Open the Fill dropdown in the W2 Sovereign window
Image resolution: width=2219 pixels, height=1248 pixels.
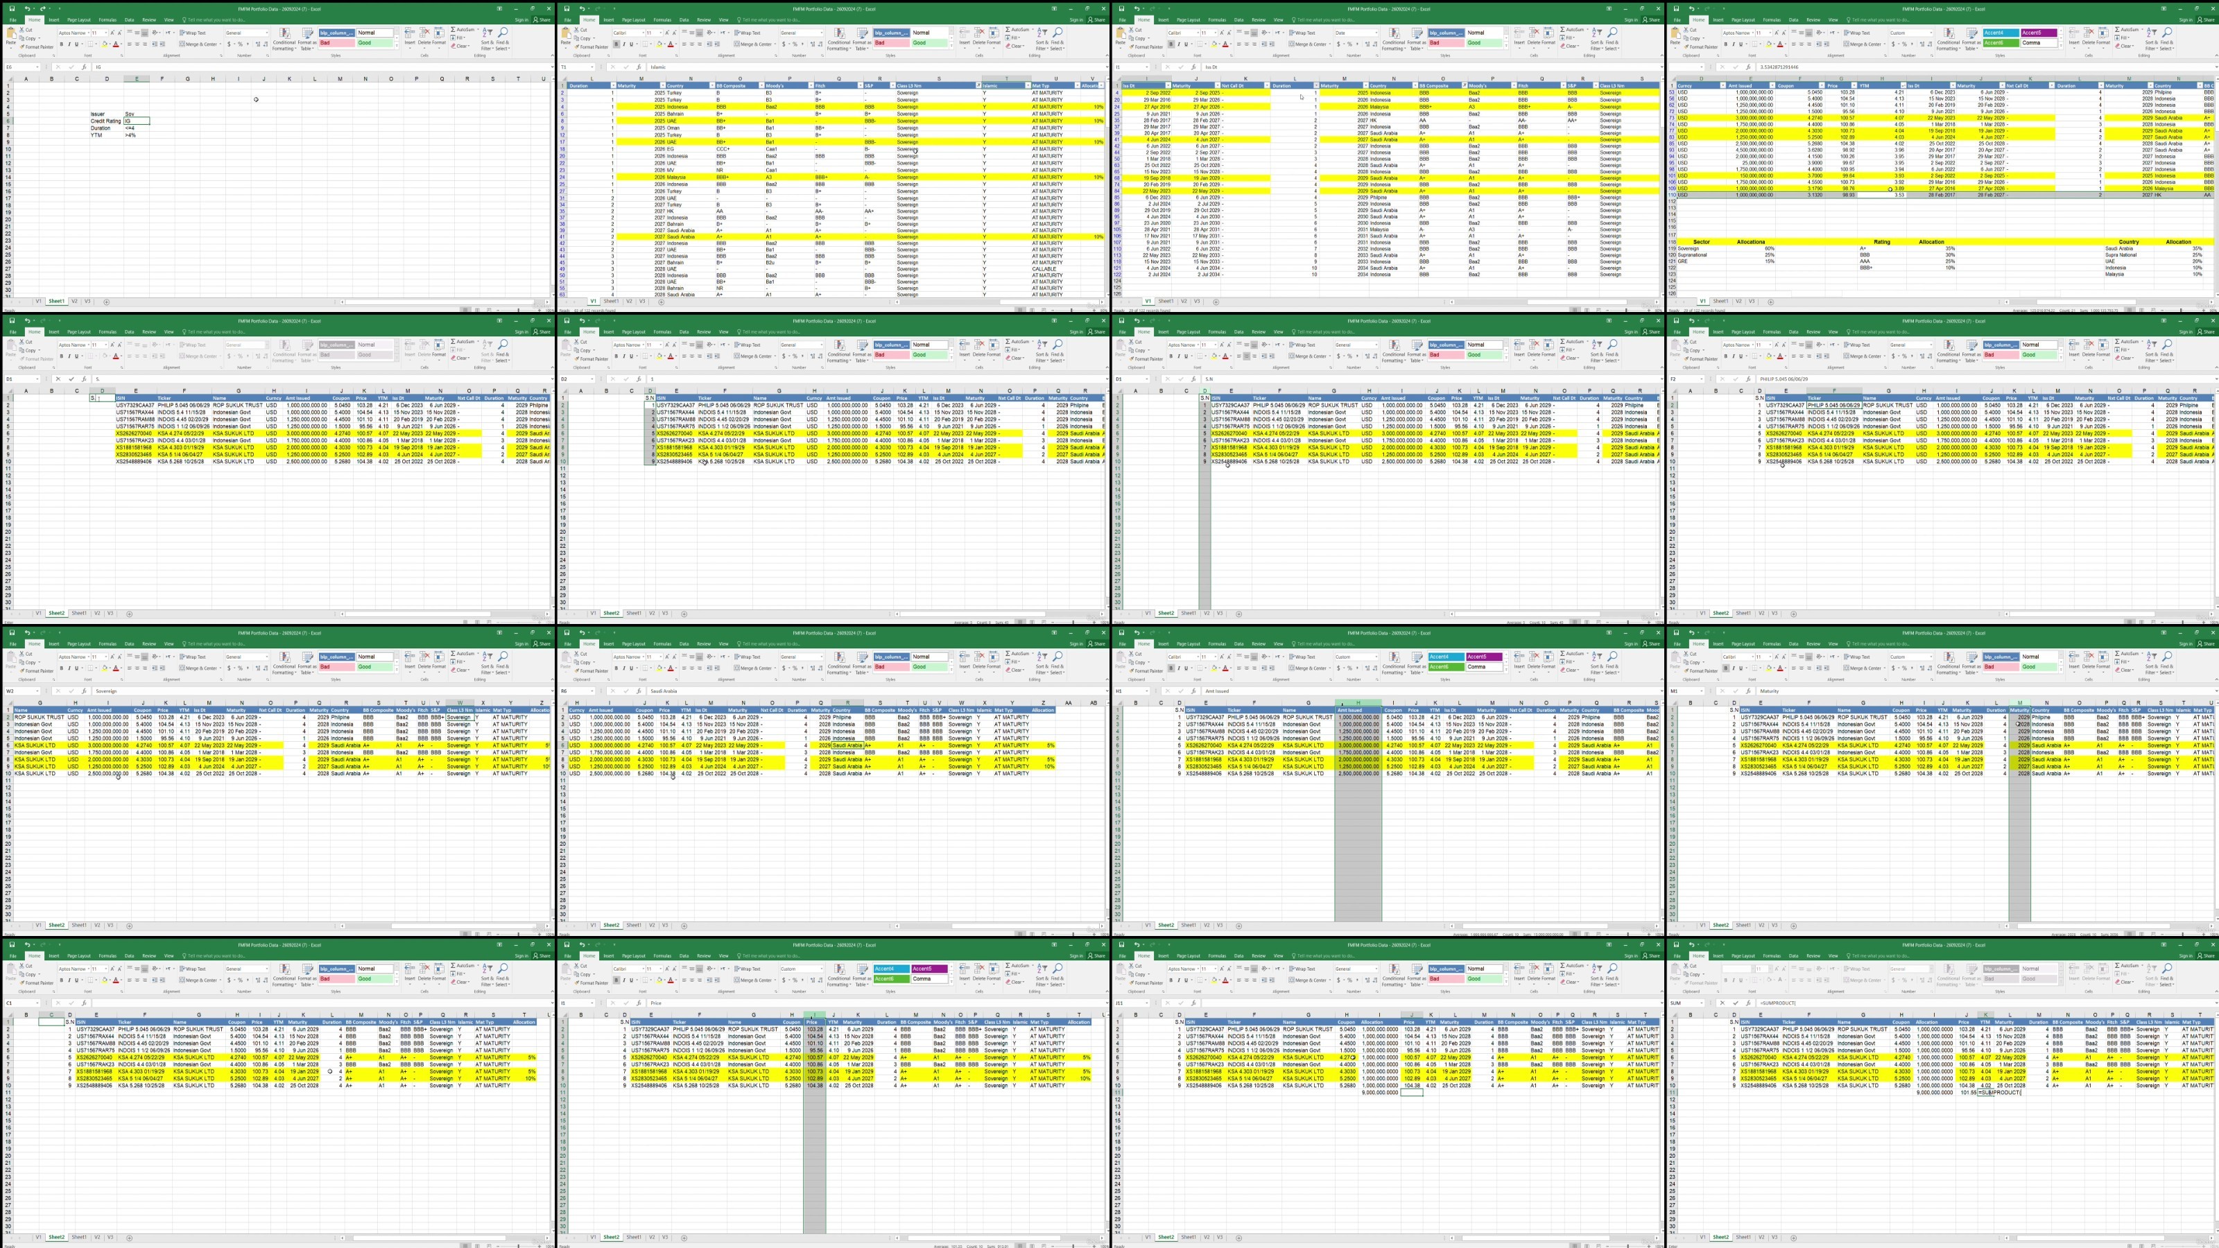pos(458,662)
